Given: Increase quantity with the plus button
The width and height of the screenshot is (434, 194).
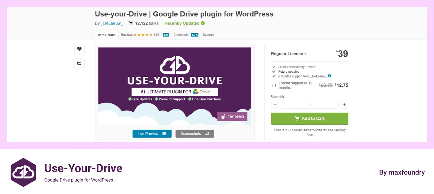Looking at the screenshot, I should (344, 105).
